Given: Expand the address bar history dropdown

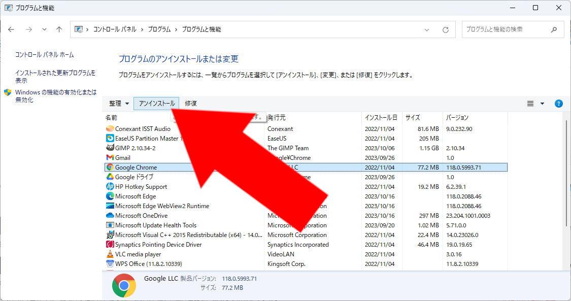Looking at the screenshot, I should coord(428,30).
